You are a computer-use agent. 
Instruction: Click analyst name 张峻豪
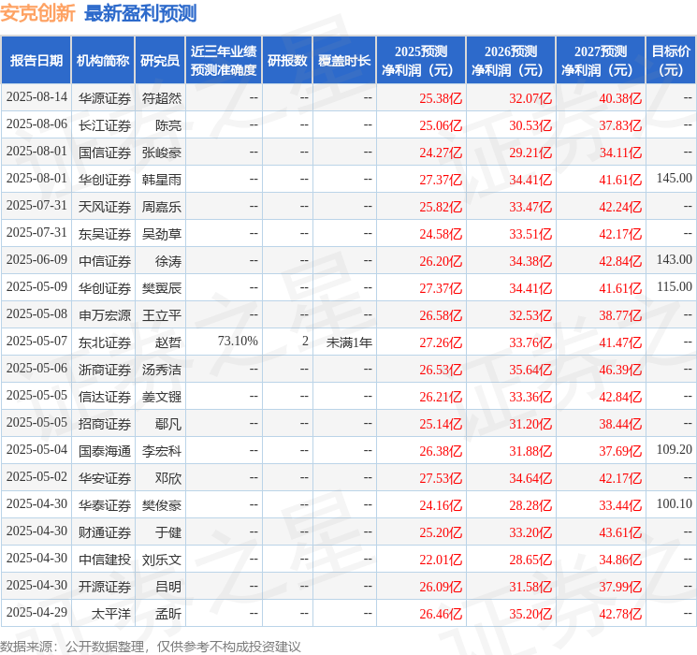point(161,153)
